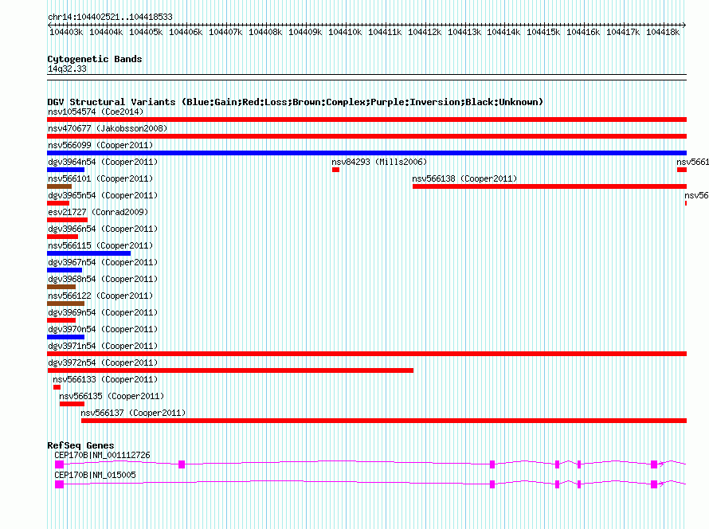Open dgv3969n54 (Cooper2011) label
709x529 pixels.
coord(103,312)
